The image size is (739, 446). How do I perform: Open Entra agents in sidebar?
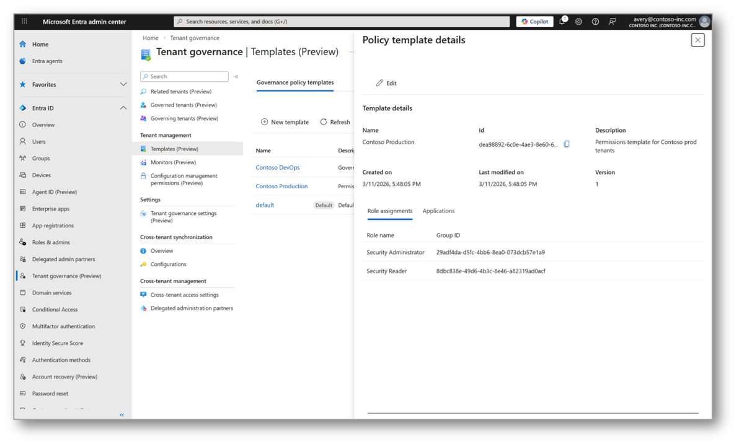point(46,61)
